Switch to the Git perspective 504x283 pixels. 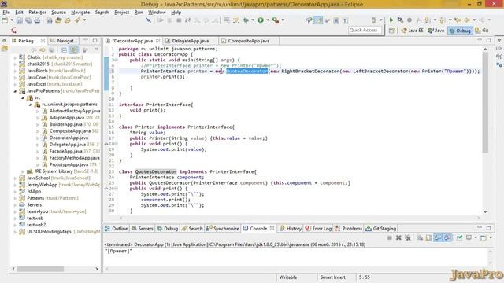coord(482,31)
